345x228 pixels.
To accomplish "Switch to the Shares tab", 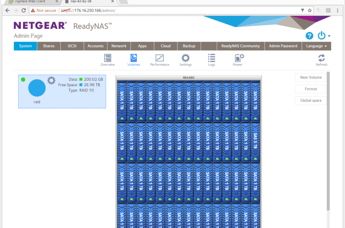I will coord(49,46).
